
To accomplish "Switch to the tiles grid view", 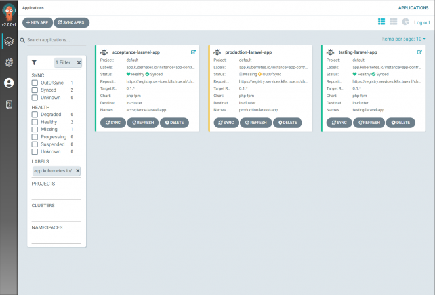I will point(381,22).
